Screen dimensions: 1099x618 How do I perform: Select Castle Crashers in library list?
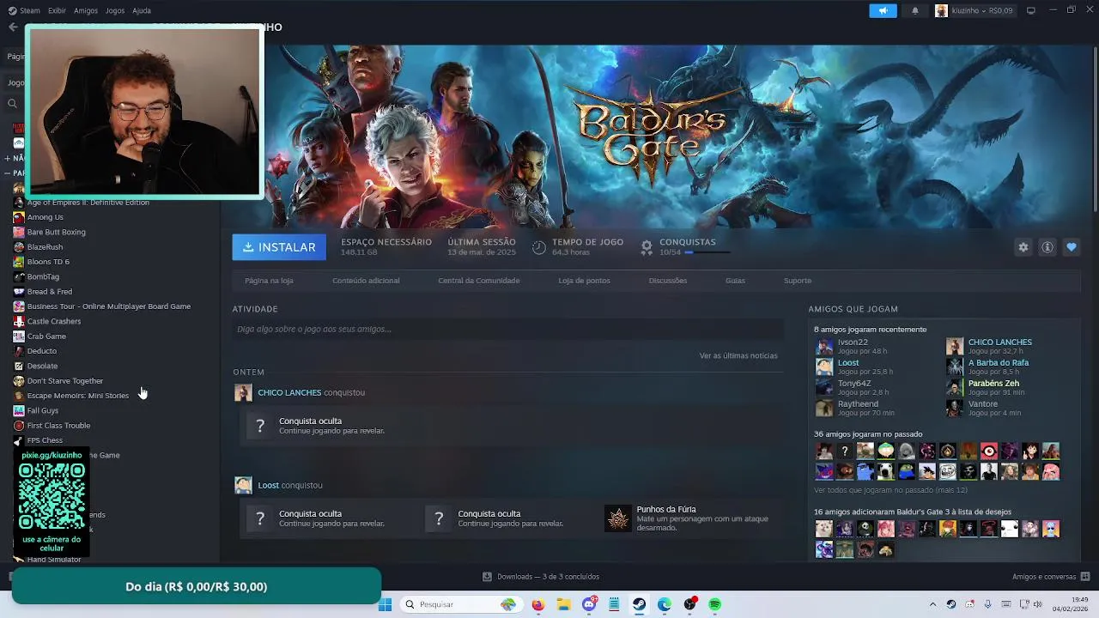pos(54,321)
